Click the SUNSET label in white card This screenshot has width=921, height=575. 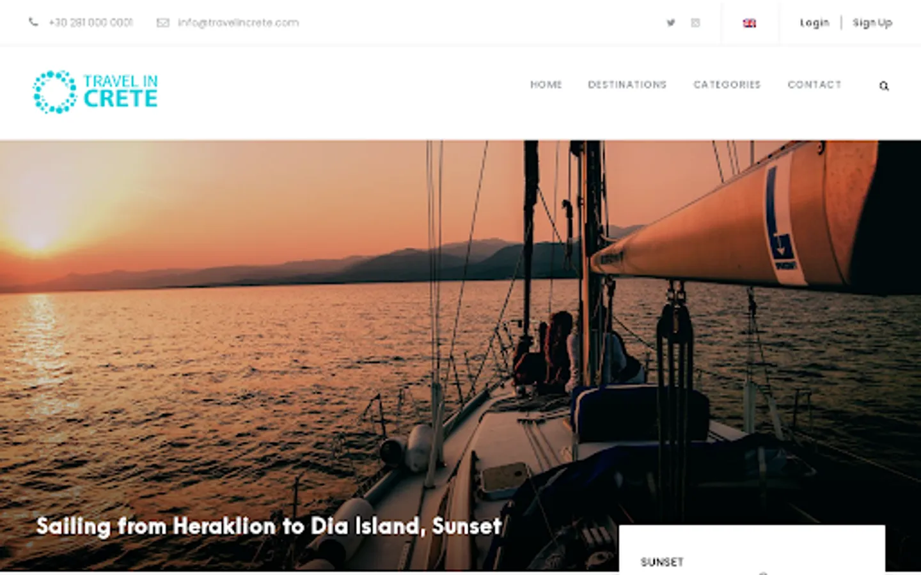click(x=662, y=562)
